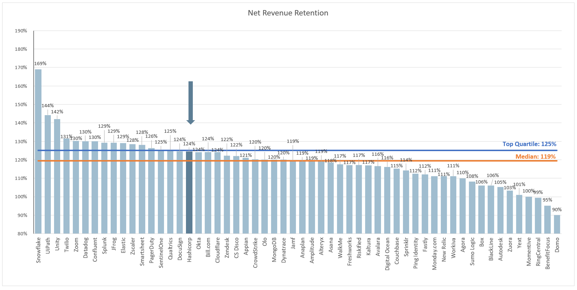Viewport: 577px width, 290px height.
Task: Click the BenefitFocus x-axis label
Action: coord(547,253)
